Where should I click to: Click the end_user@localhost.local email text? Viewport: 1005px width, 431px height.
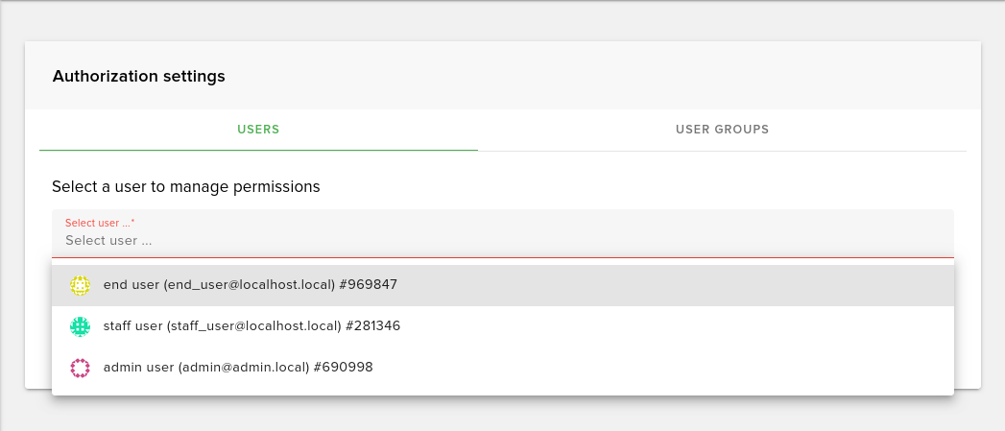250,285
